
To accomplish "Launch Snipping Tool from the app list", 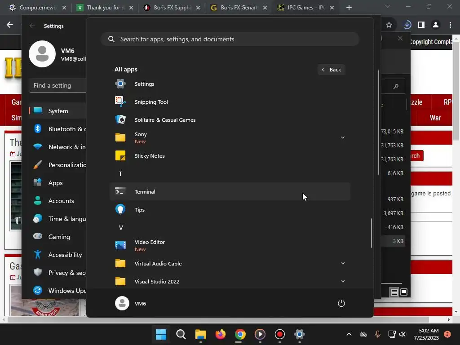I will (x=230, y=102).
